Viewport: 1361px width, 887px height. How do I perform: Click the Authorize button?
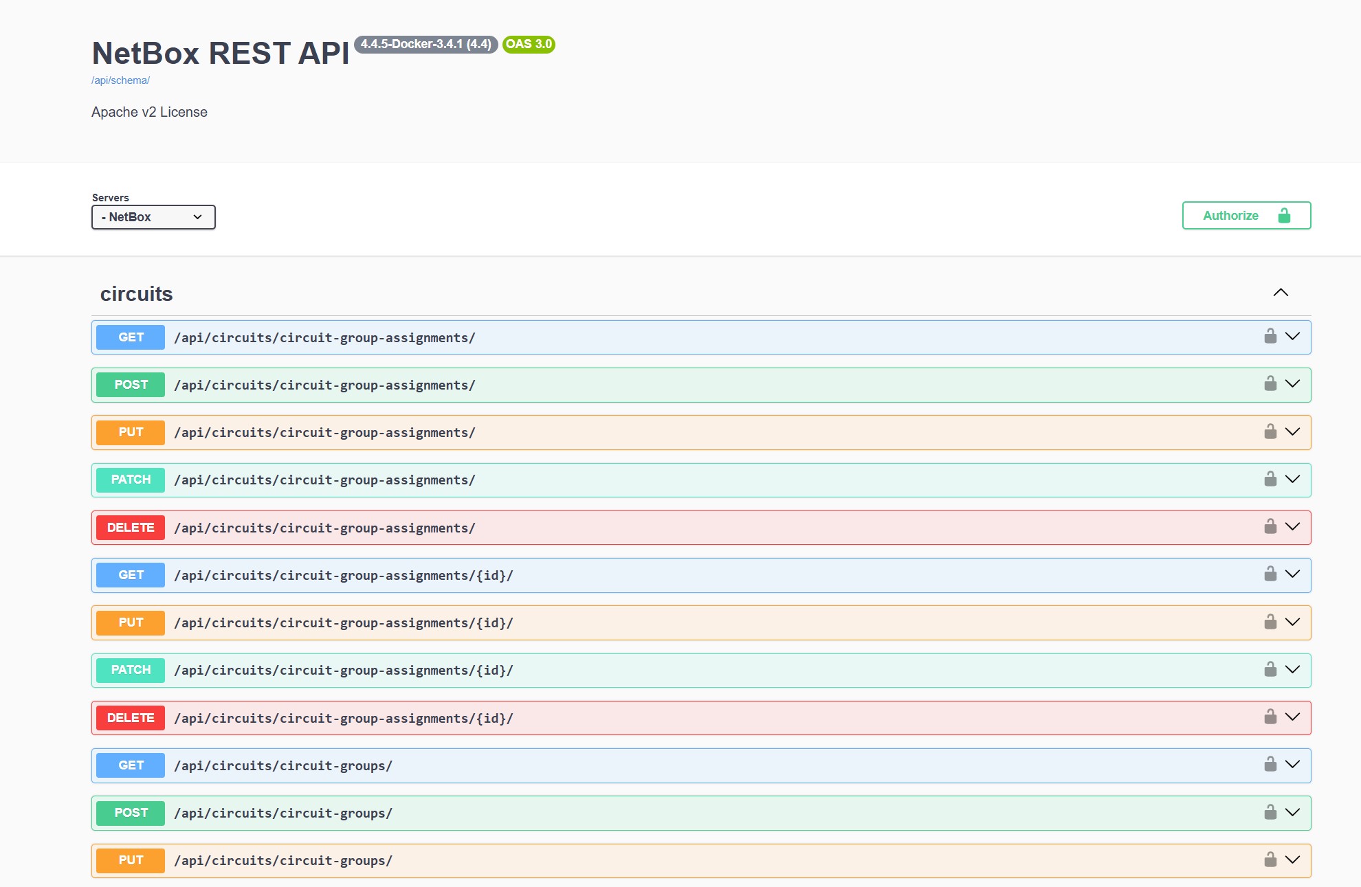coord(1230,215)
